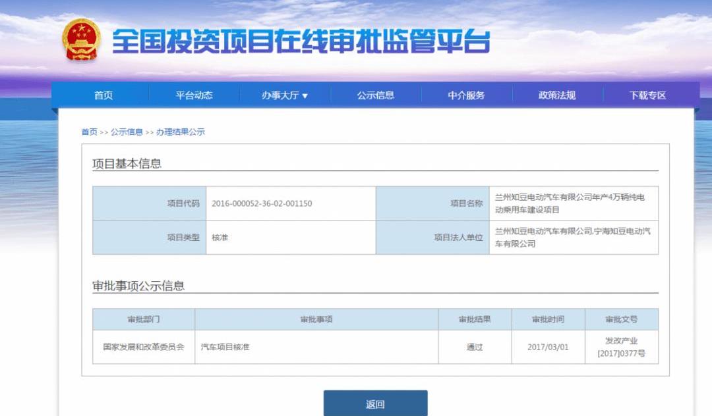Open the 平台动态 navigation tab

194,95
